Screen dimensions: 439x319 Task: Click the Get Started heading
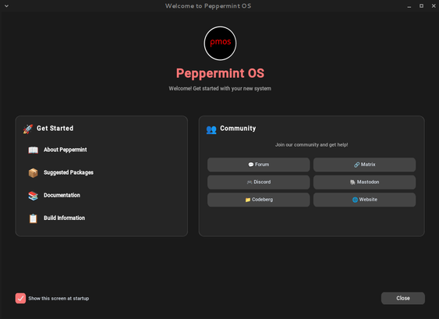pyautogui.click(x=55, y=128)
